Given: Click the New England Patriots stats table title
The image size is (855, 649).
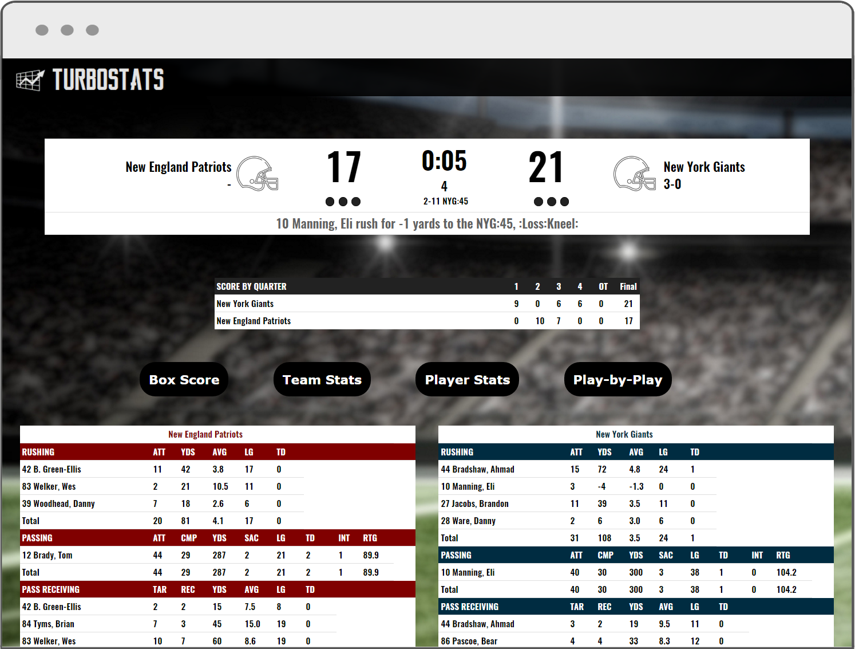Looking at the screenshot, I should click(x=205, y=434).
